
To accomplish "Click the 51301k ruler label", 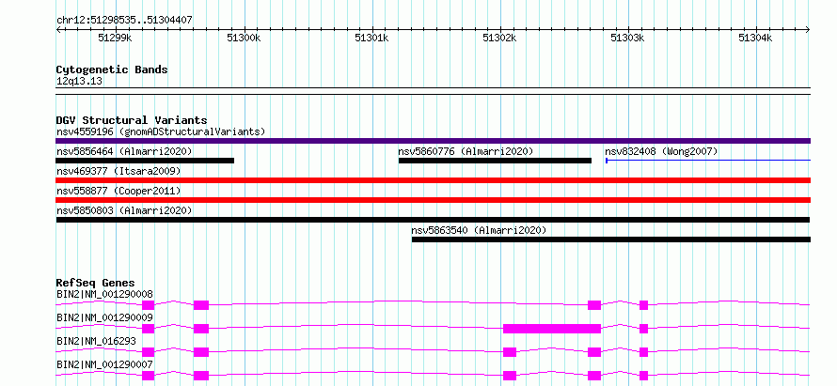I will click(371, 38).
